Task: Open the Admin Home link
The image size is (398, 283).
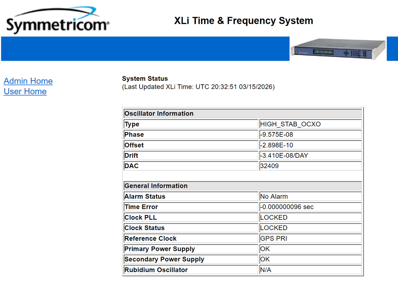Action: tap(28, 81)
